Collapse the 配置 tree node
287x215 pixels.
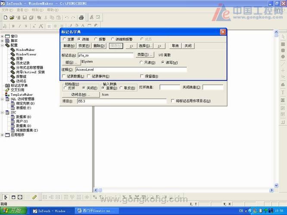click(x=2, y=45)
